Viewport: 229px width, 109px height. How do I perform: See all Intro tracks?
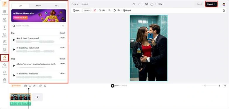(x=62, y=59)
